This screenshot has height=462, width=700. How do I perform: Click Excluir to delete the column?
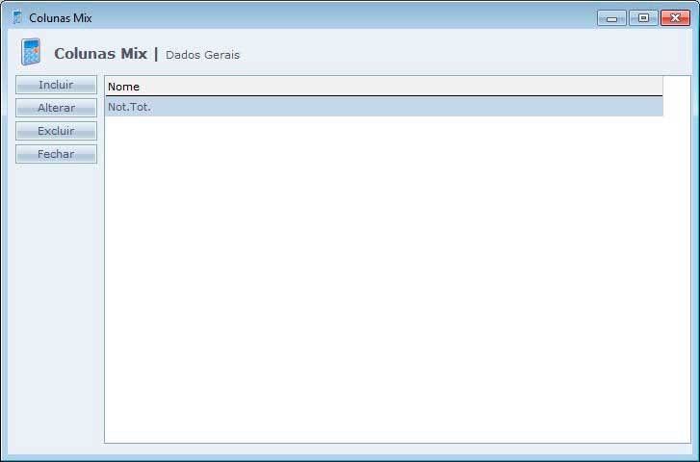pyautogui.click(x=56, y=131)
